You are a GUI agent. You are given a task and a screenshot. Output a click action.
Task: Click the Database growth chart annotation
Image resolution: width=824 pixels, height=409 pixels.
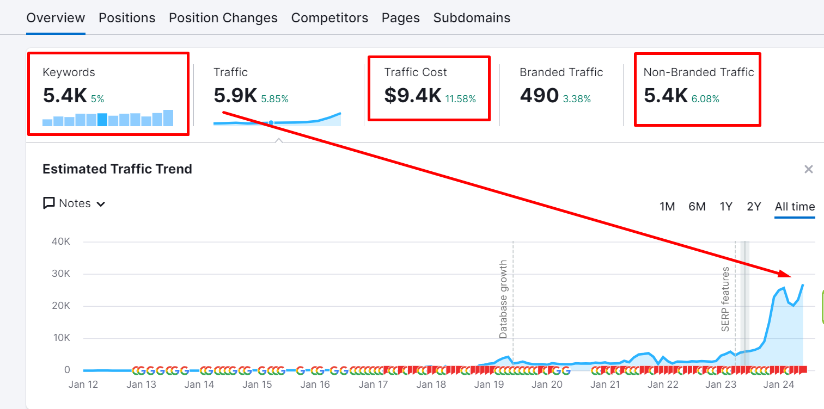[503, 299]
